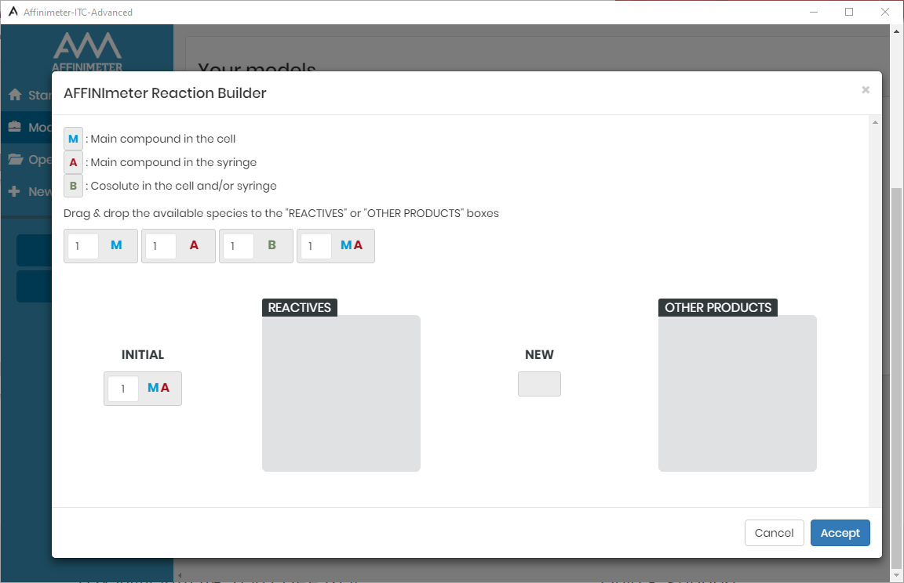Edit coefficient field of INITIAL MA species

[x=123, y=389]
